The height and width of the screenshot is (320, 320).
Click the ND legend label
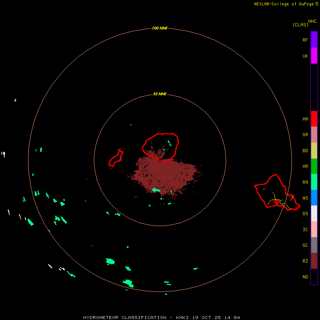(305, 277)
